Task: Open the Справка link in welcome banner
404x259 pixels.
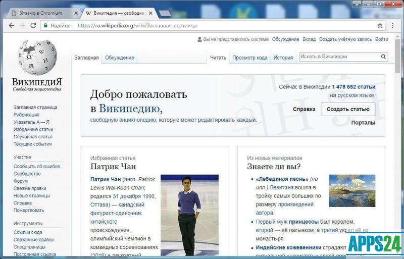Action: (304, 109)
